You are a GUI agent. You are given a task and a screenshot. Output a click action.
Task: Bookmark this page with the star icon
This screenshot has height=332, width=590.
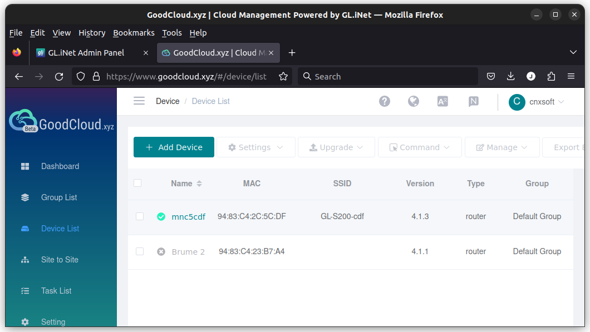(x=283, y=77)
